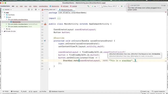
Task: Click the onCreate breadcrumb
Action: [x=65, y=6]
